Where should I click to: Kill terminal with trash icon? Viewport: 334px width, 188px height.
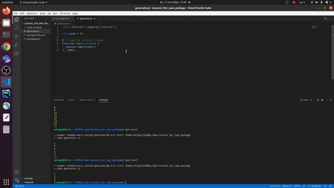(x=323, y=100)
